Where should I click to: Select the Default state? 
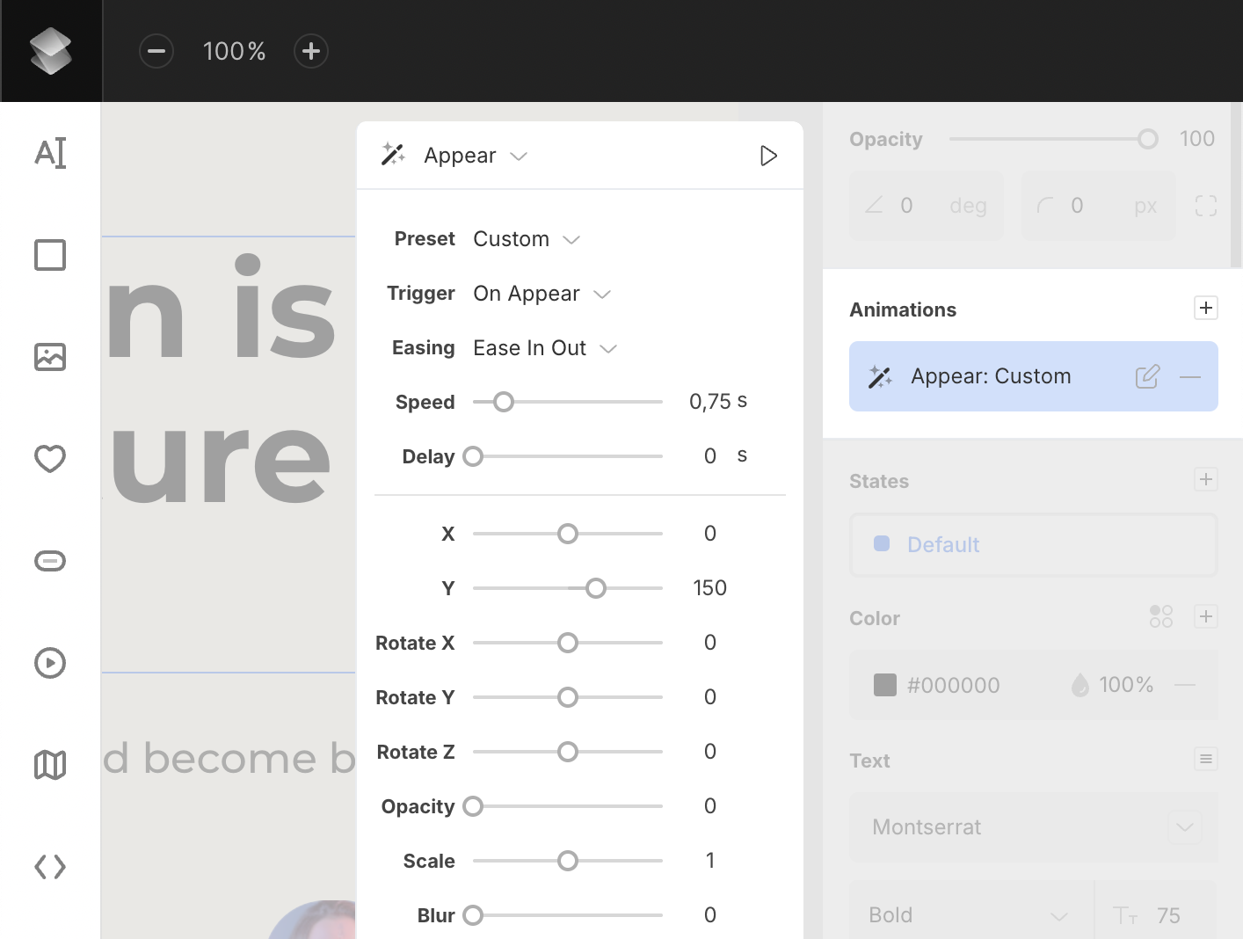[1034, 544]
